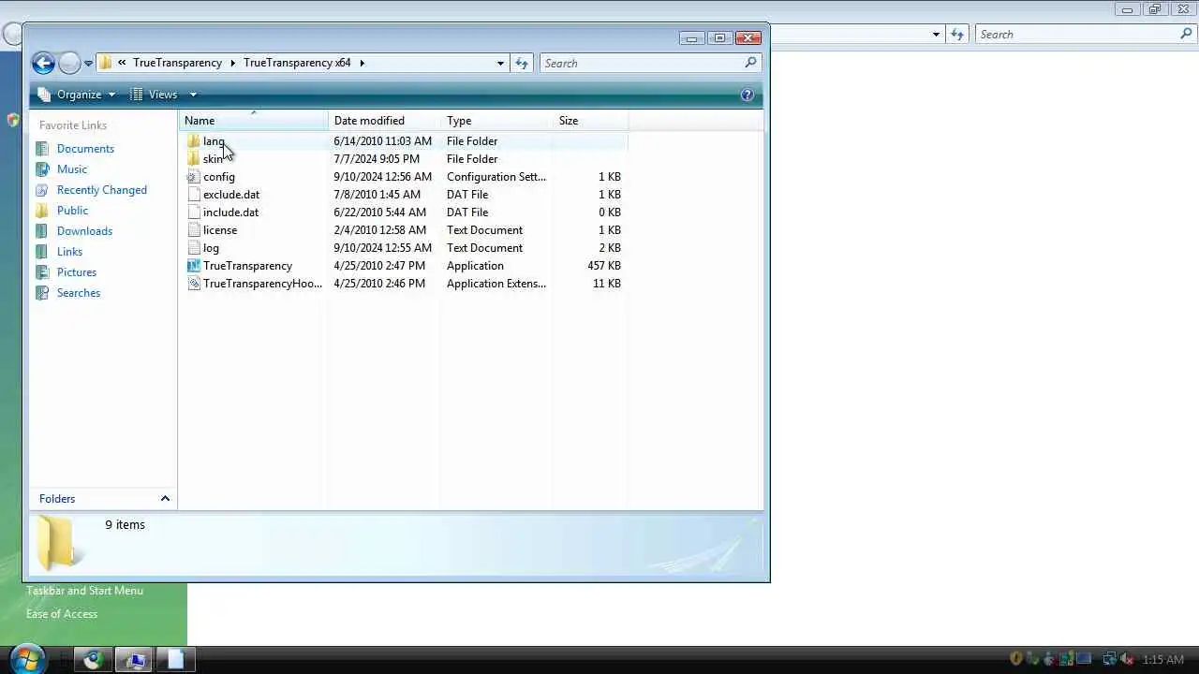Sort by Date modified column header
1199x674 pixels.
click(384, 121)
